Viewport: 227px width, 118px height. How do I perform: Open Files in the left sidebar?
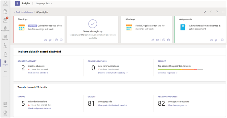click(5, 54)
